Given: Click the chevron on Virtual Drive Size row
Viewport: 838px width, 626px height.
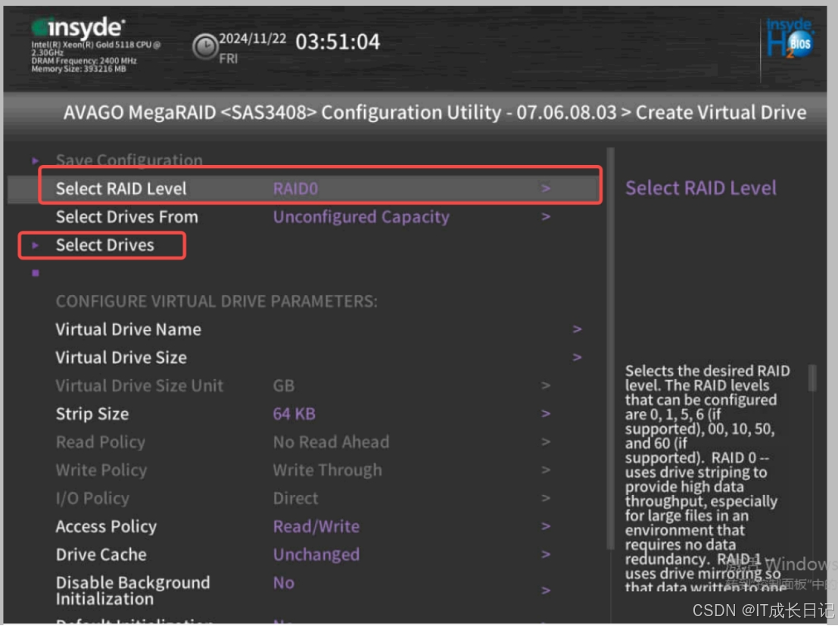Looking at the screenshot, I should point(577,357).
